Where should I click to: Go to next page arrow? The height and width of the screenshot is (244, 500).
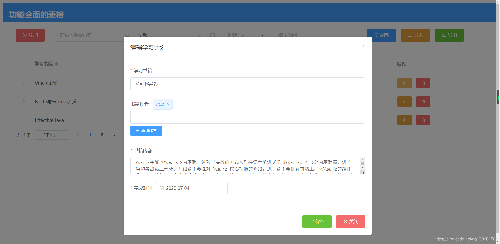click(x=114, y=135)
